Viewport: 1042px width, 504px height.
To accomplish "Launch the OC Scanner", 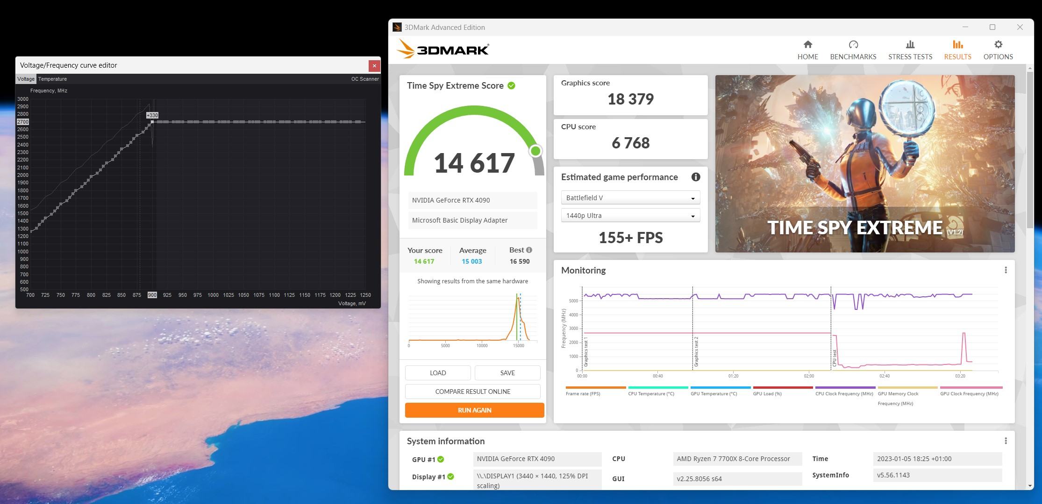I will coord(365,79).
